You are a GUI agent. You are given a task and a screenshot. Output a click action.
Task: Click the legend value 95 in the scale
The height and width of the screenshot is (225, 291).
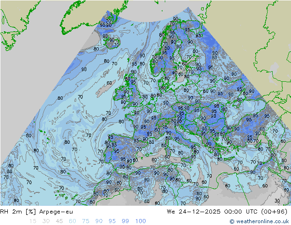pos(112,221)
